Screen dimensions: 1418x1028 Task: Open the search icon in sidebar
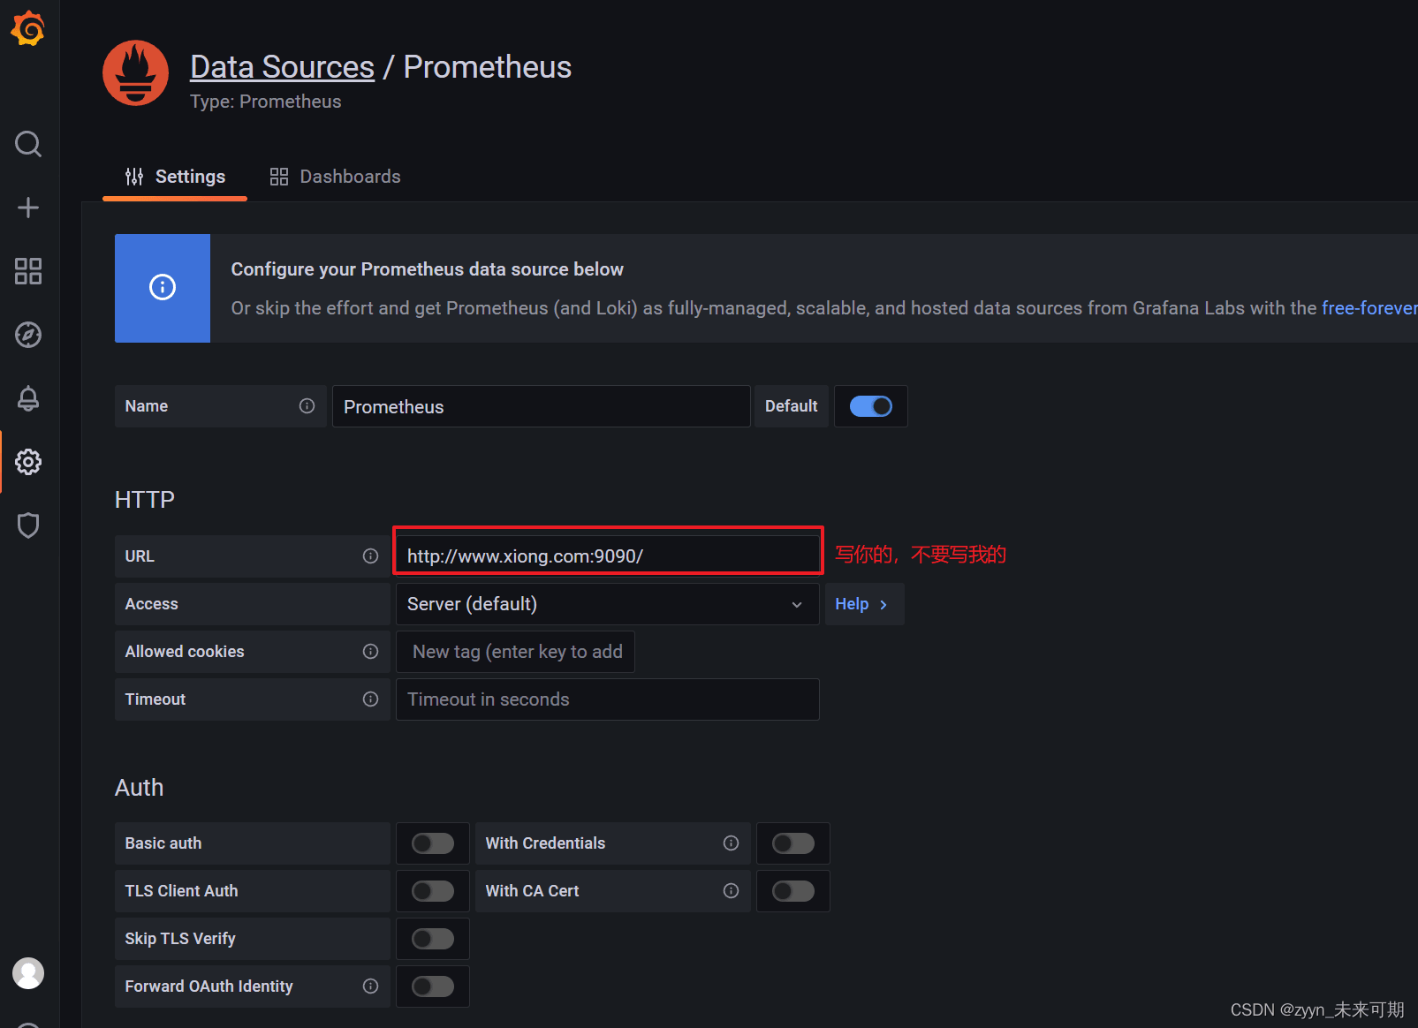28,144
